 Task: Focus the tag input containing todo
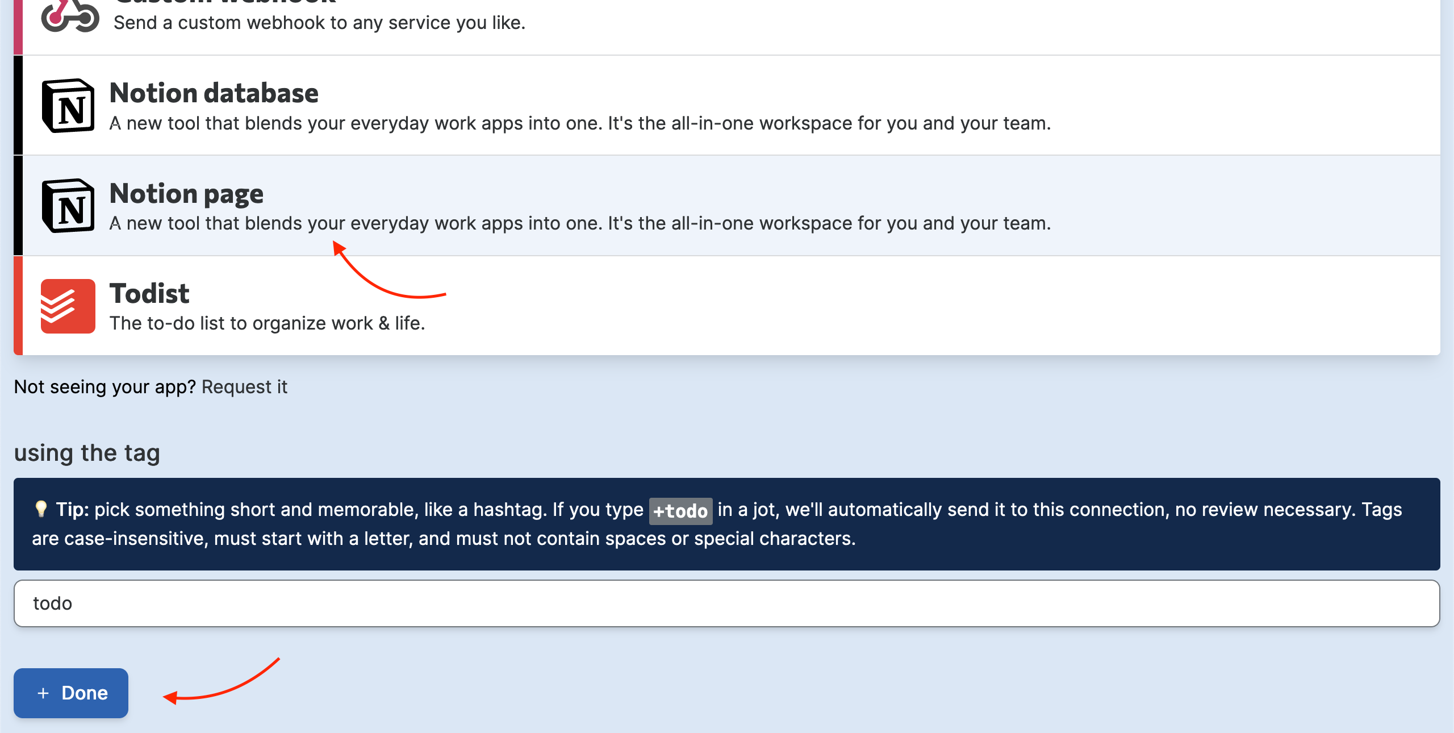[726, 603]
